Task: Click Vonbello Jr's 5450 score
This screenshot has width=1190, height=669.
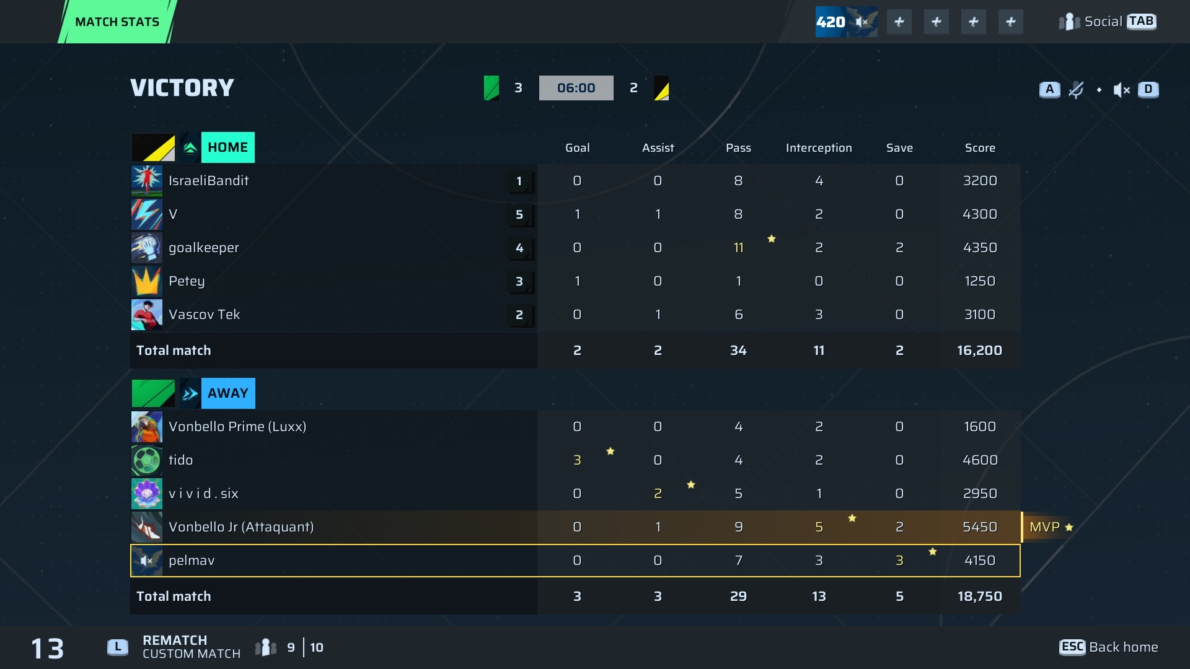Action: (980, 527)
